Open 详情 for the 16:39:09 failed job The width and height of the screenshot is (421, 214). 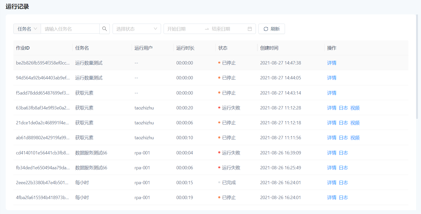point(332,153)
